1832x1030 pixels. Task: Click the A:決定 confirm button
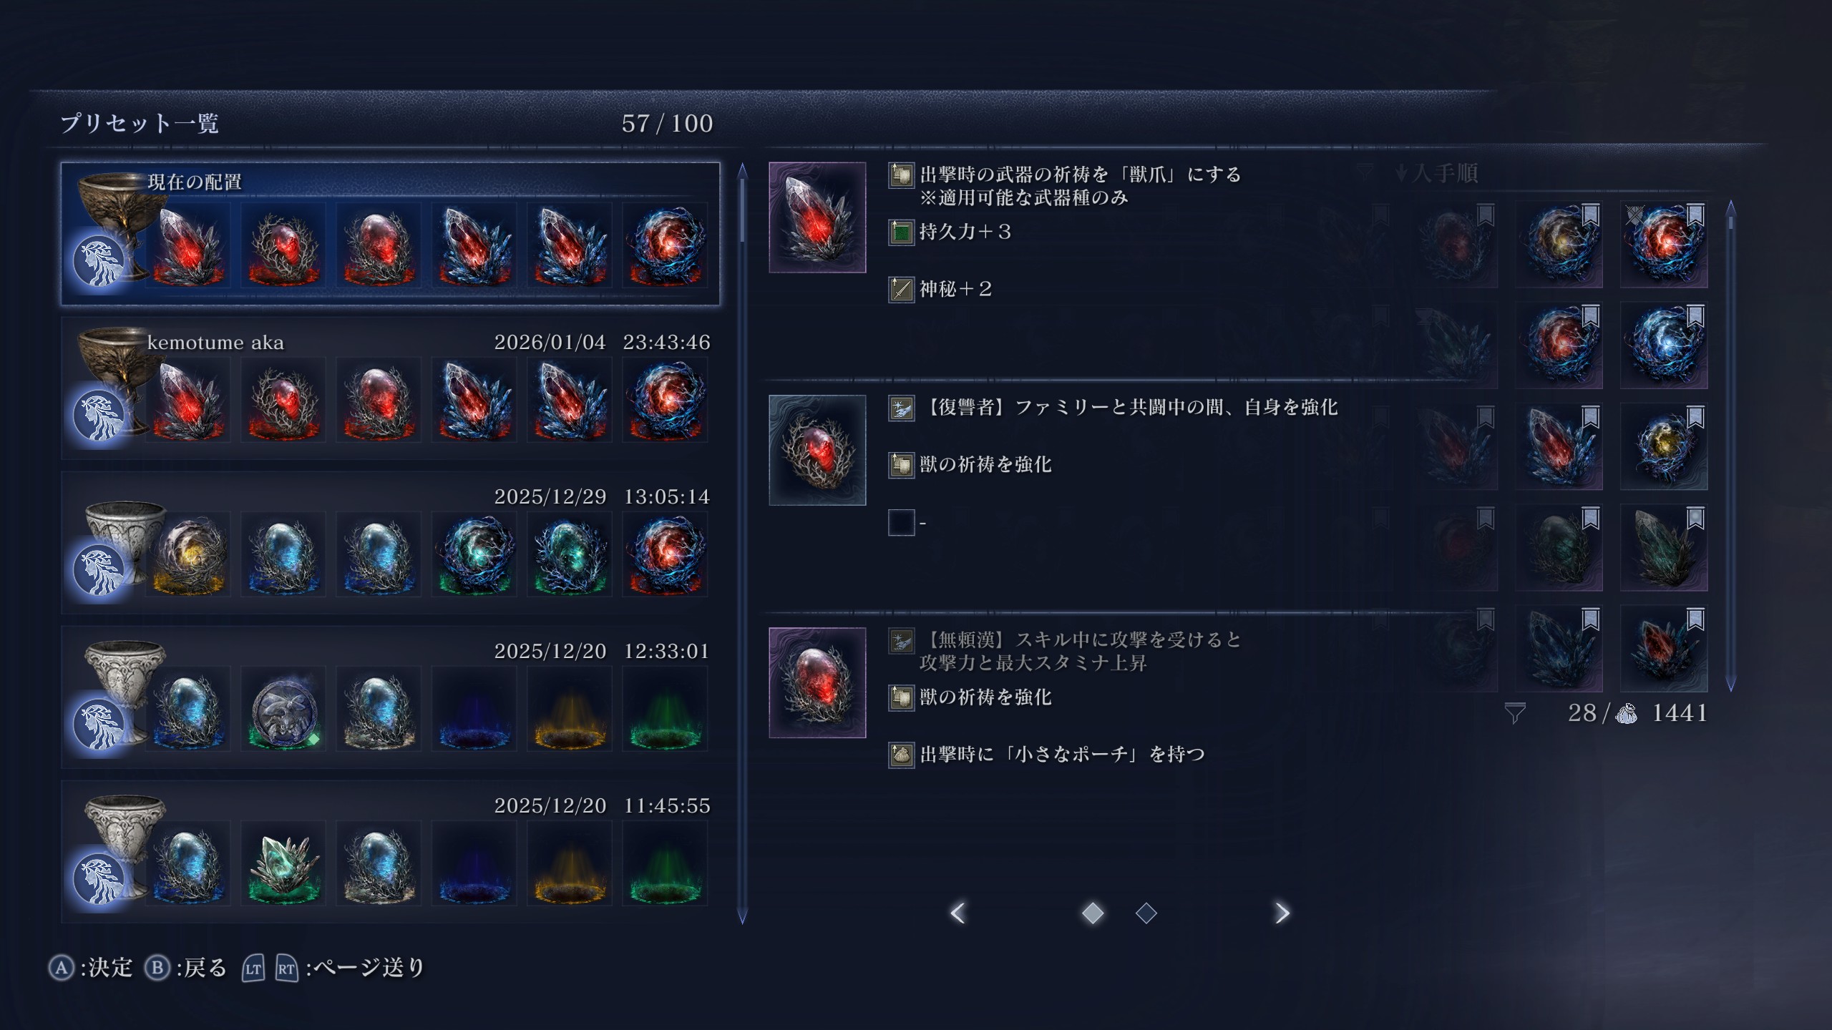(91, 968)
